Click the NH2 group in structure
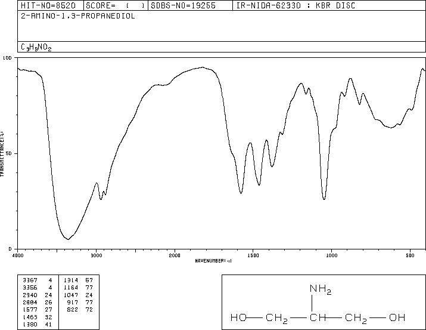Viewport: 426px width, 330px height. (x=321, y=289)
